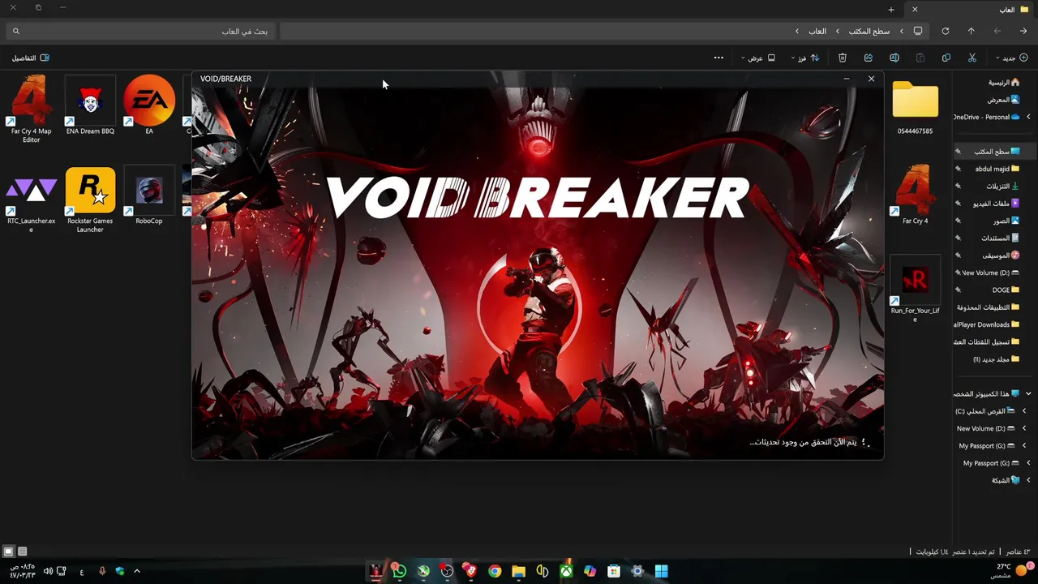1038x584 pixels.
Task: Select the العاب Explorer tab
Action: pos(971,9)
